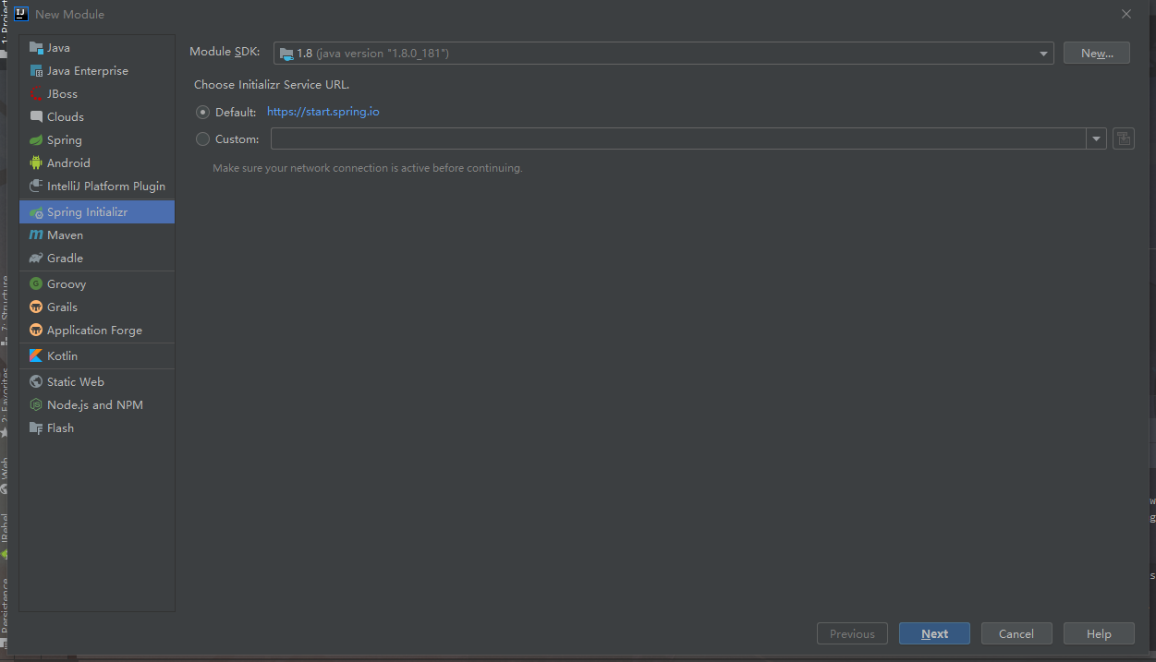Image resolution: width=1156 pixels, height=662 pixels.
Task: Click New... SDK button
Action: 1096,53
